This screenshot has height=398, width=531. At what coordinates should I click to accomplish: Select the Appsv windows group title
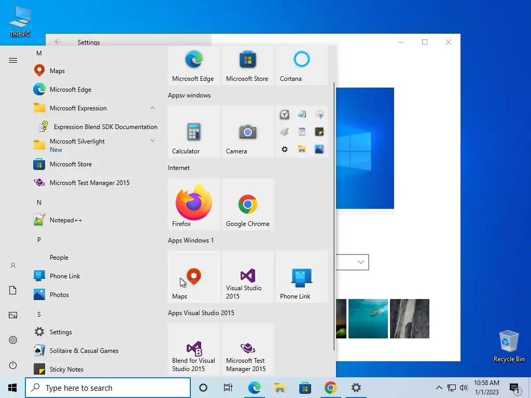click(x=189, y=95)
